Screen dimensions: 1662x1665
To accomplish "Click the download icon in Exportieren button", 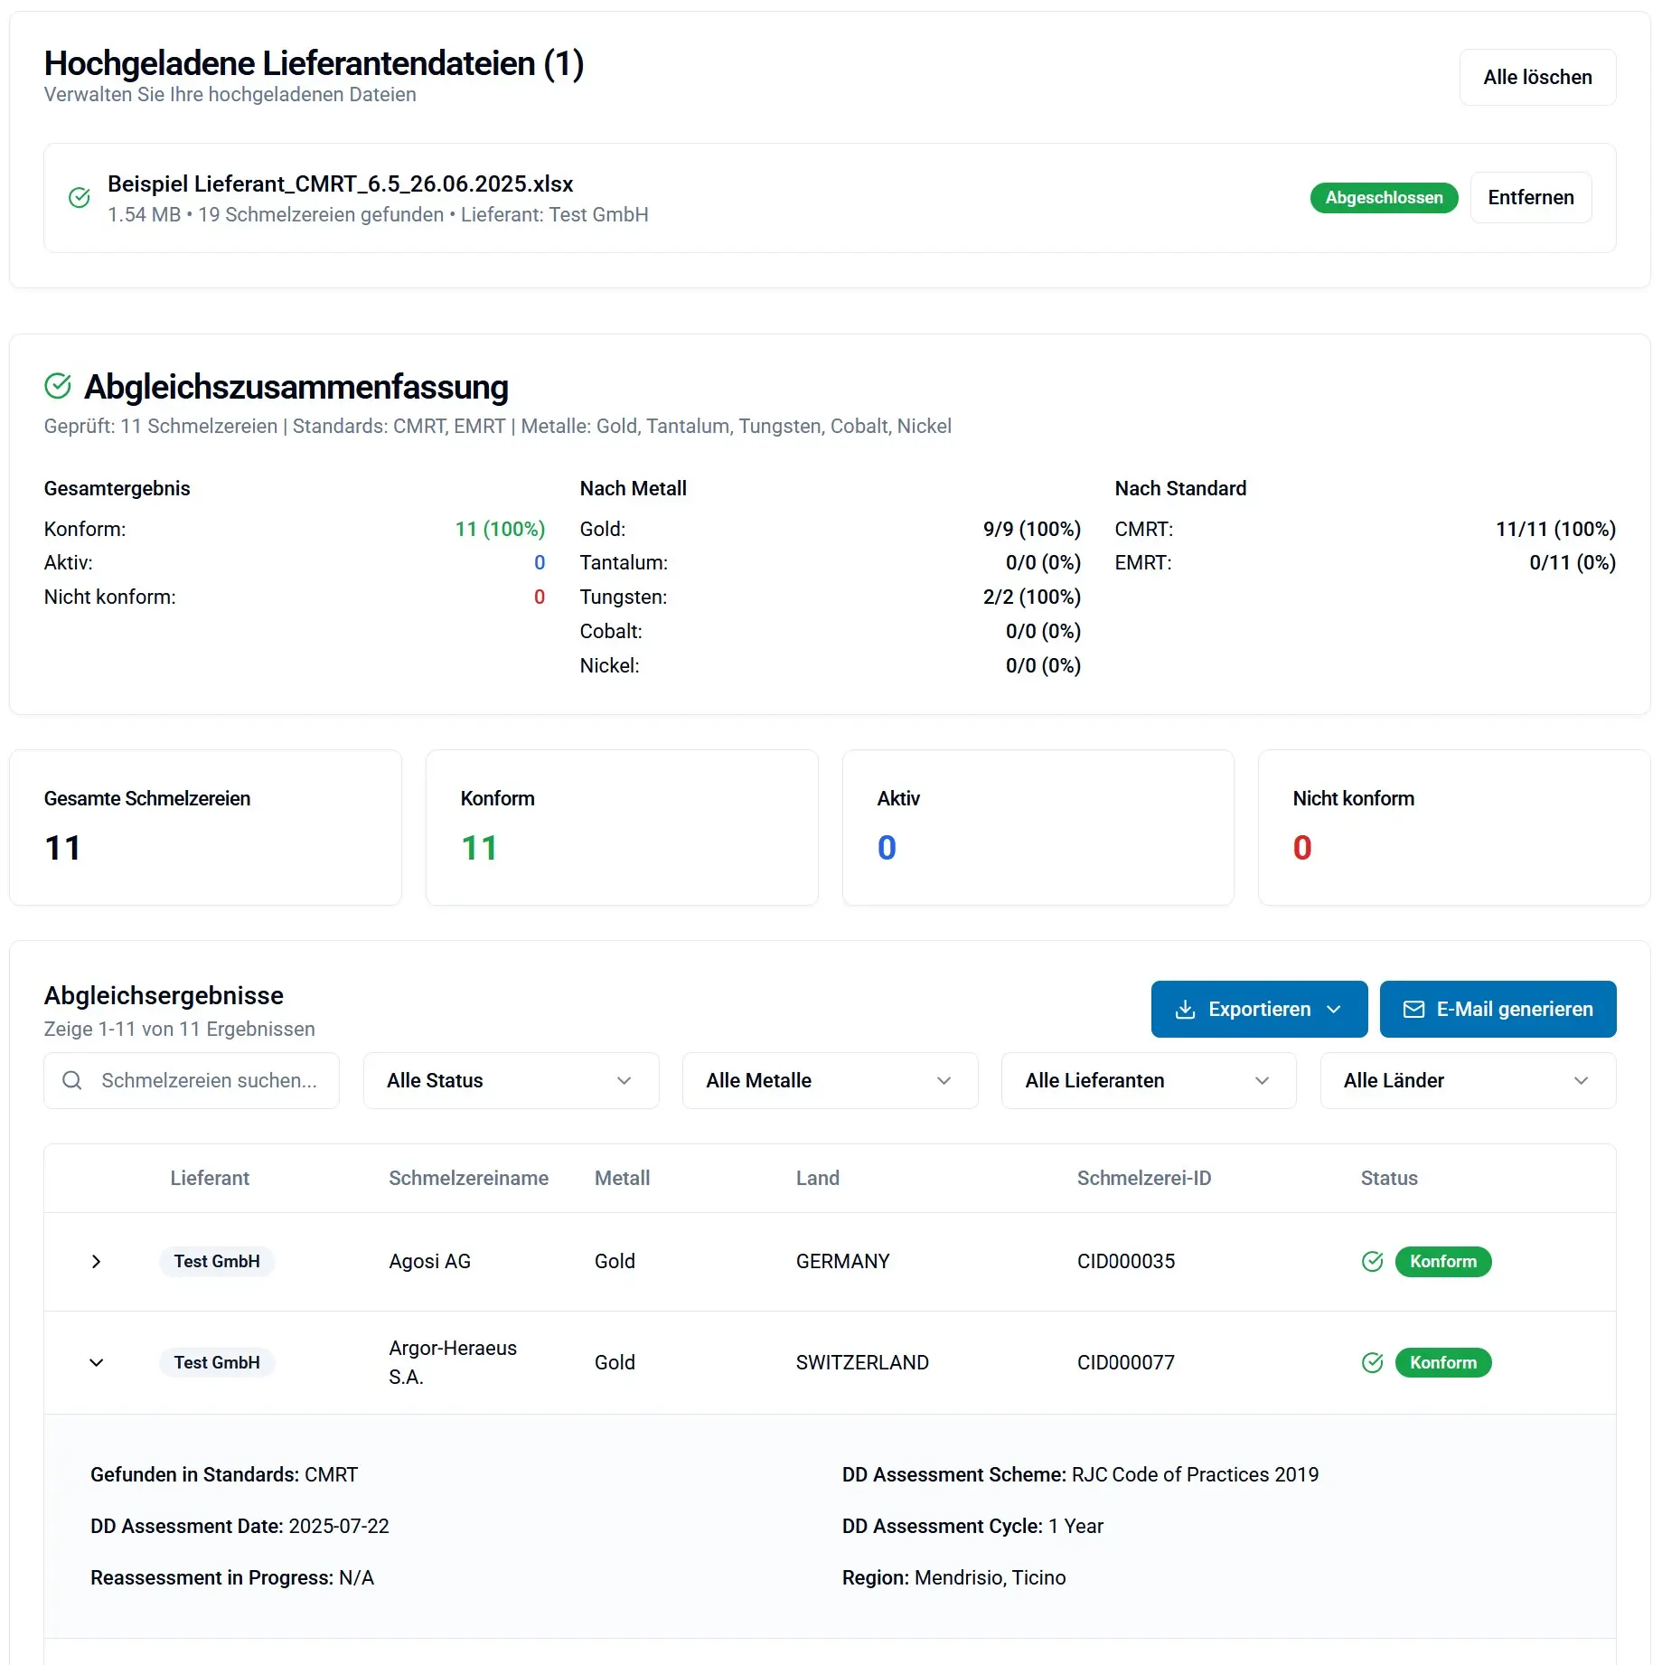I will pos(1185,1010).
